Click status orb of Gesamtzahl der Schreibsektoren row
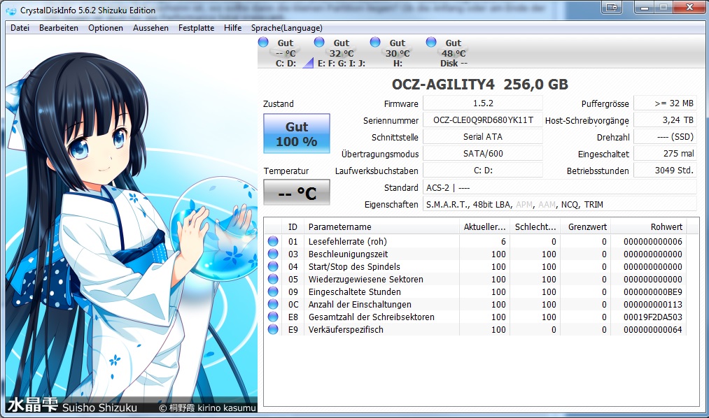709x418 pixels. pyautogui.click(x=273, y=317)
